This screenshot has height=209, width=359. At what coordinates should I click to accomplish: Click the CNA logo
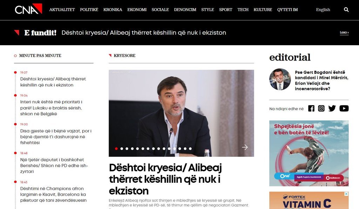(x=28, y=9)
